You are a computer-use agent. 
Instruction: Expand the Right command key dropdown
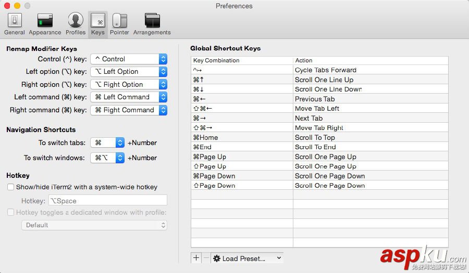[x=129, y=110]
